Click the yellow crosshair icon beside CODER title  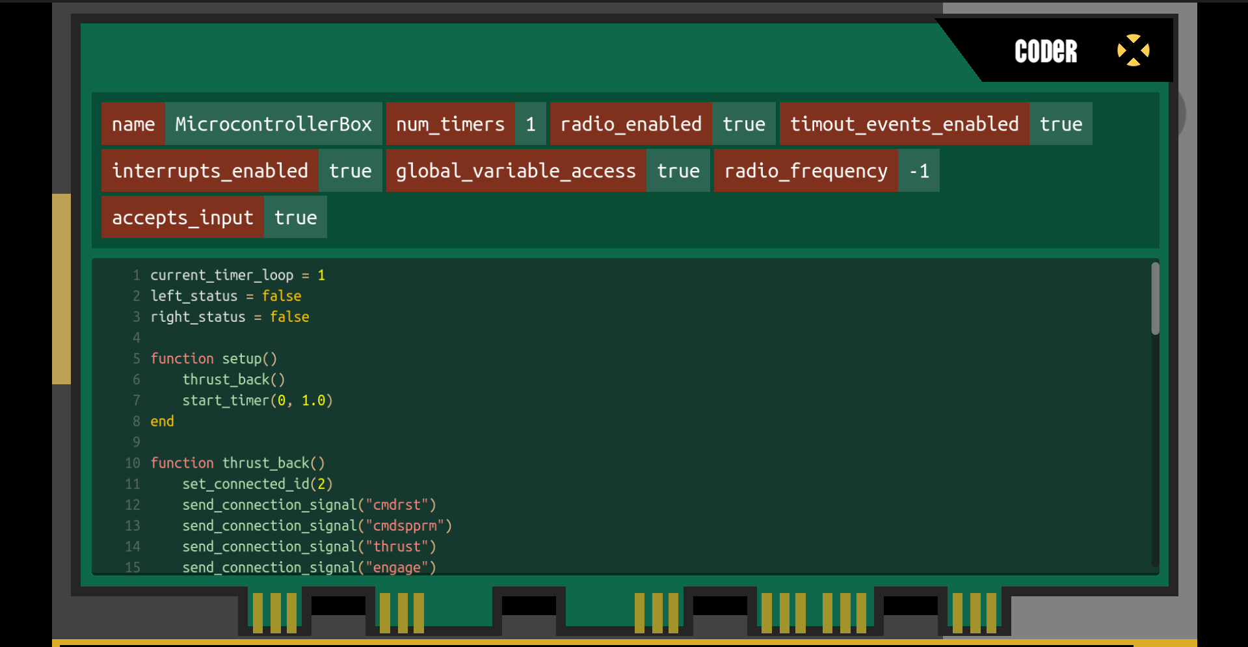[x=1134, y=50]
